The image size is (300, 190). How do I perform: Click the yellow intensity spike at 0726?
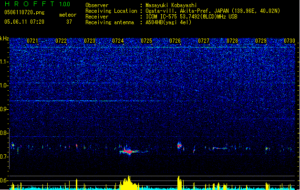[x=179, y=182]
